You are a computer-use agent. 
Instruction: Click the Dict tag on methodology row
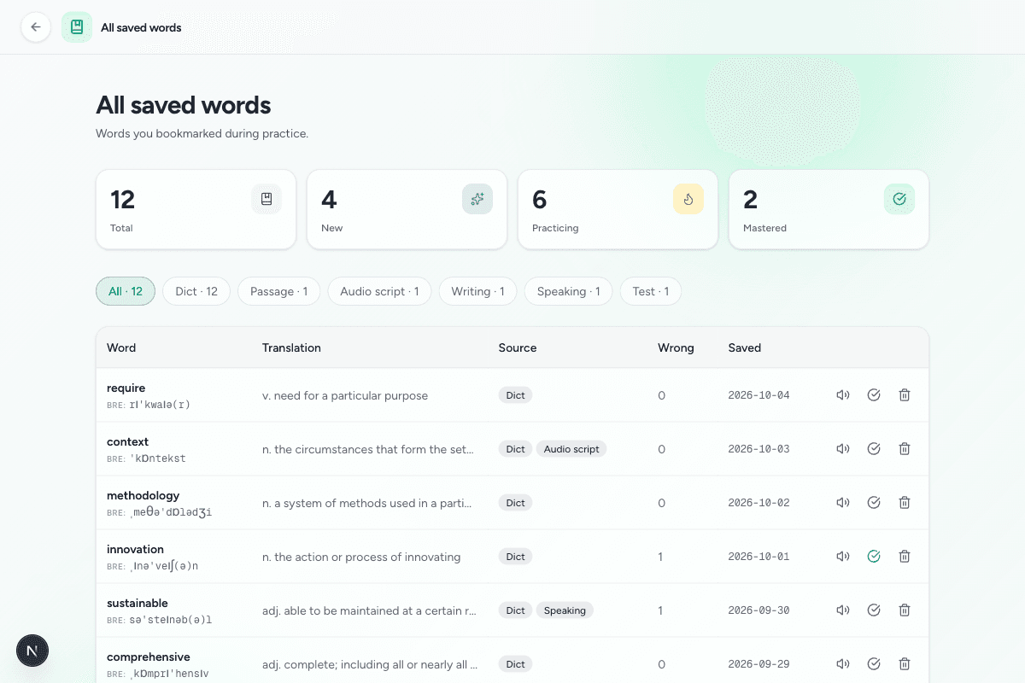[515, 503]
